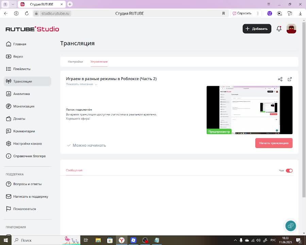The image size is (306, 245).
Task: Show hidden system tray icons
Action: point(235,240)
